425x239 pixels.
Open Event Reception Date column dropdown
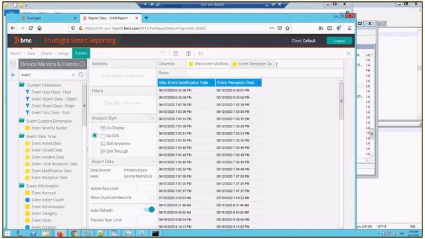tap(259, 82)
